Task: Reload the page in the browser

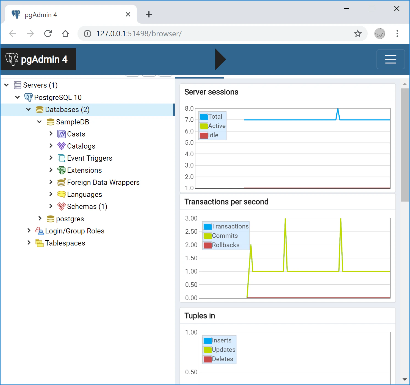Action: (48, 34)
